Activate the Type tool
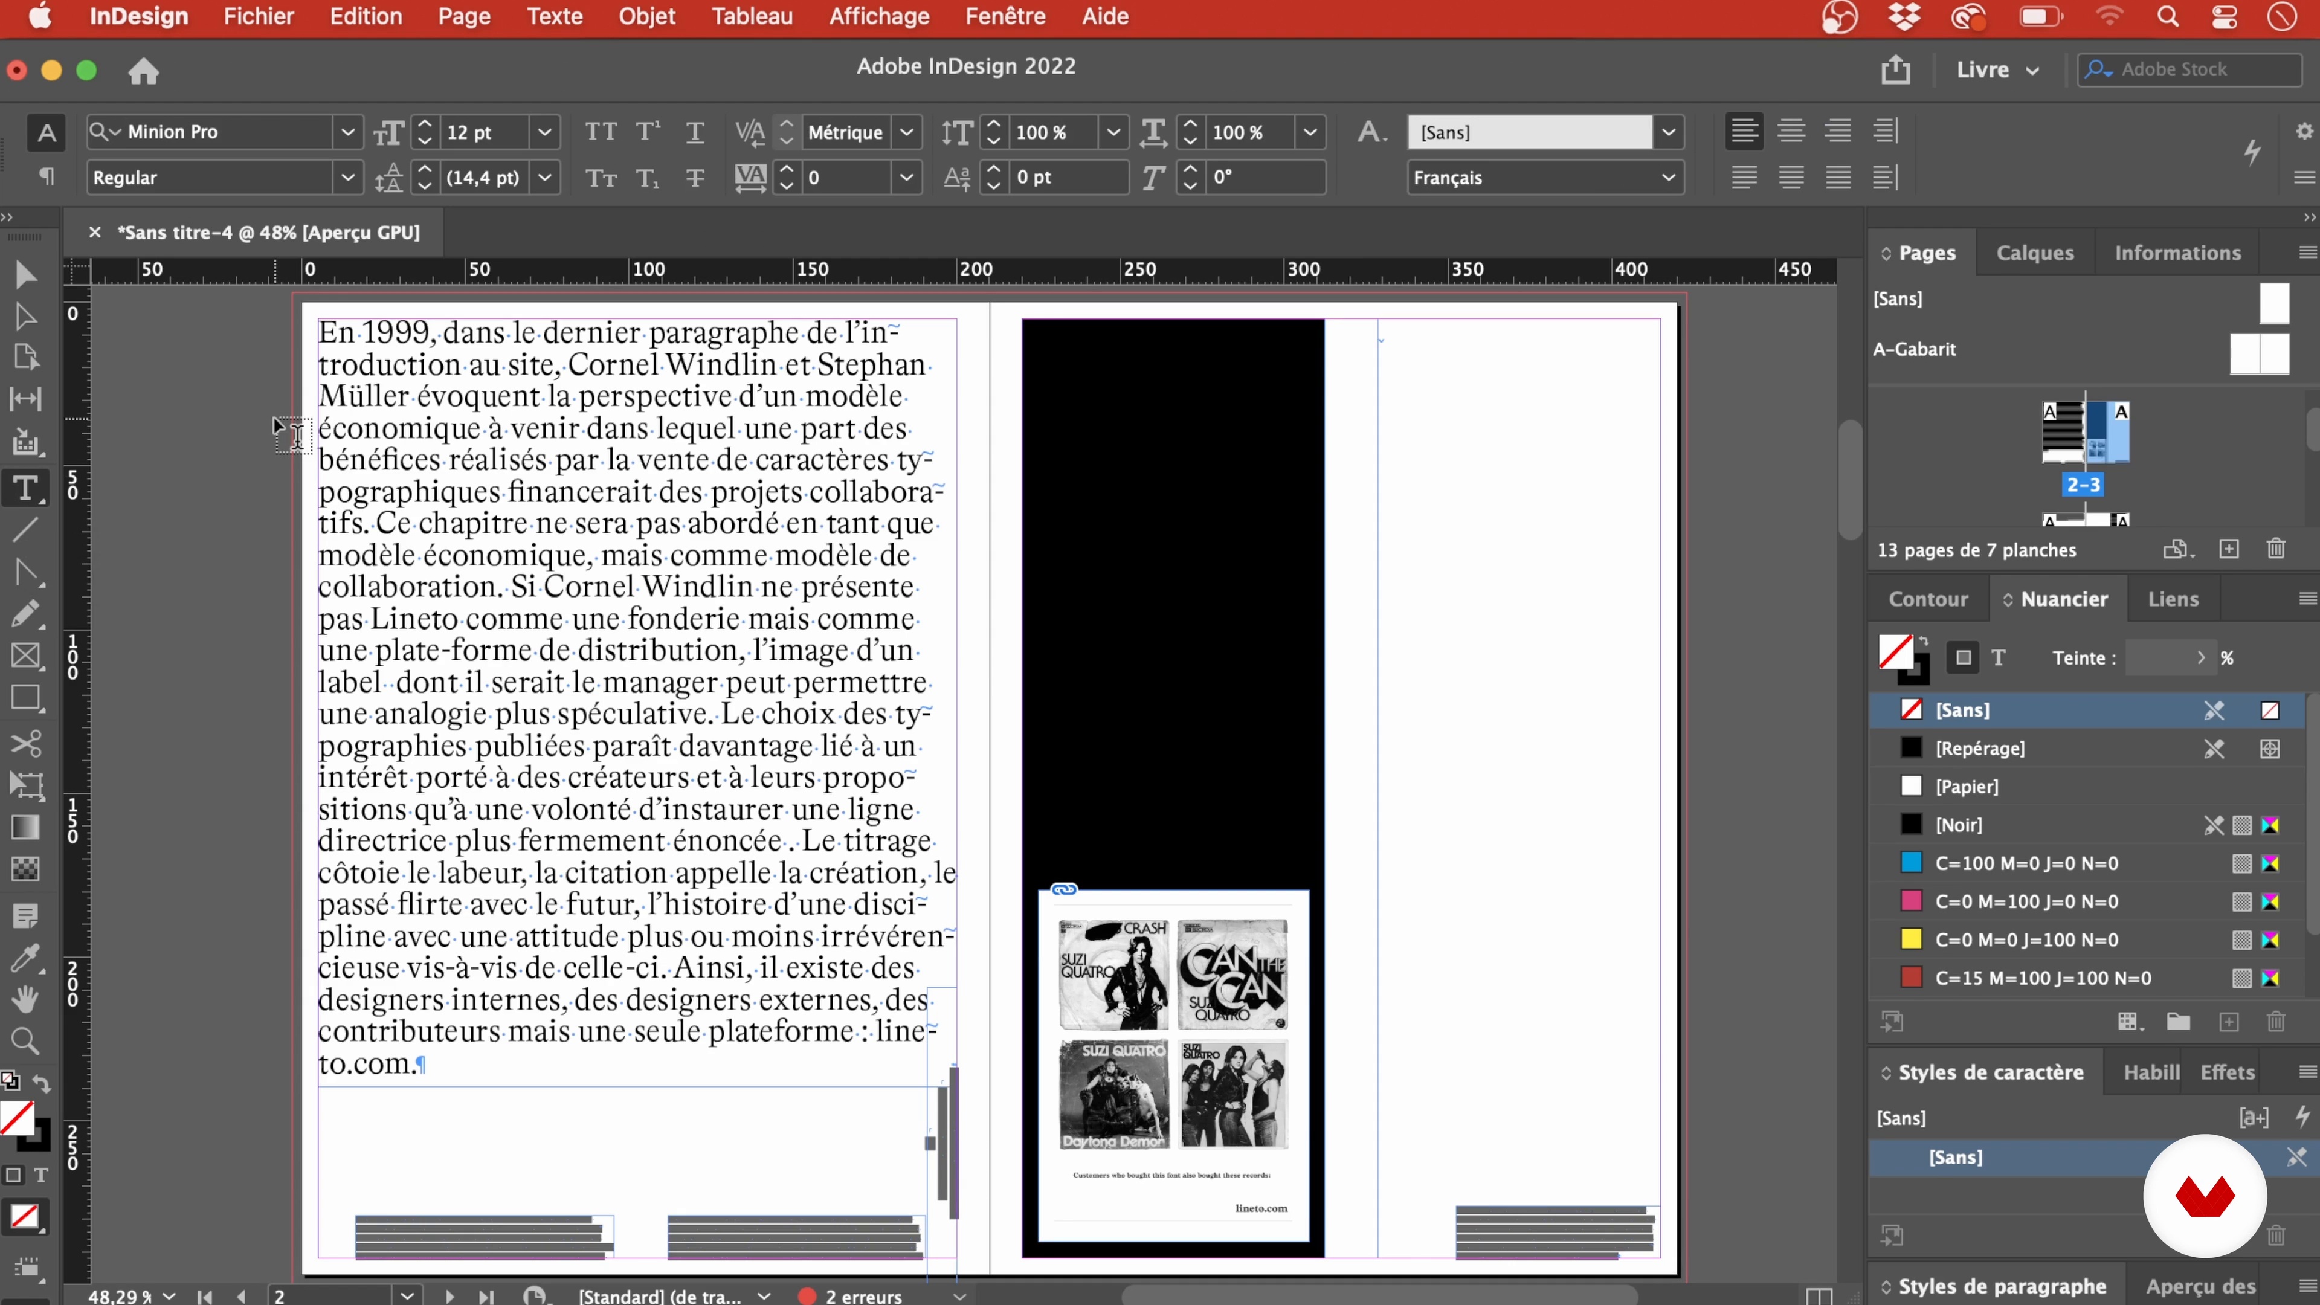The height and width of the screenshot is (1305, 2320). pos(25,489)
